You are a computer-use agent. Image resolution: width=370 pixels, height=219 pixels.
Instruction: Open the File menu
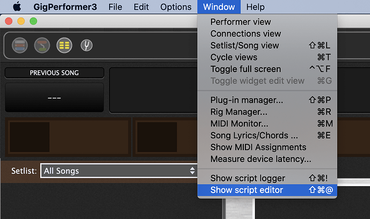click(115, 7)
